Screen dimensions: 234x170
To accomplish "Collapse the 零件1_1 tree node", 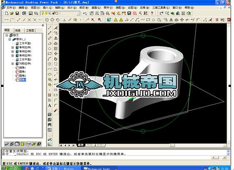I will point(10,39).
